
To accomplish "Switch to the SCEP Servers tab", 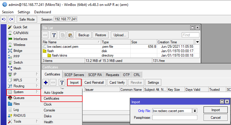I will coord(74,75).
